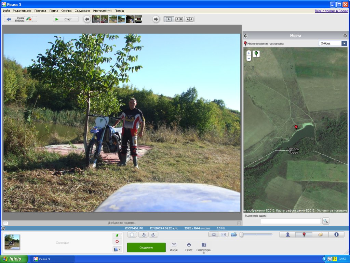Open the Помощ menu

coord(119,11)
